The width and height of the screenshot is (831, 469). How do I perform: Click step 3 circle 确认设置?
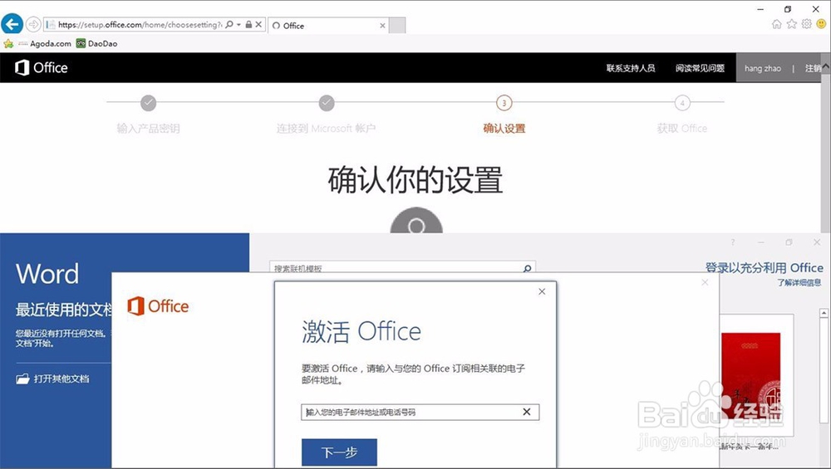[504, 103]
